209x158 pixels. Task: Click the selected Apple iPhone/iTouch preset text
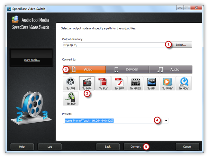tap(89, 121)
